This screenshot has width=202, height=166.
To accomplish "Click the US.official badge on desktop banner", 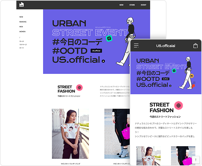I will click(96, 51).
